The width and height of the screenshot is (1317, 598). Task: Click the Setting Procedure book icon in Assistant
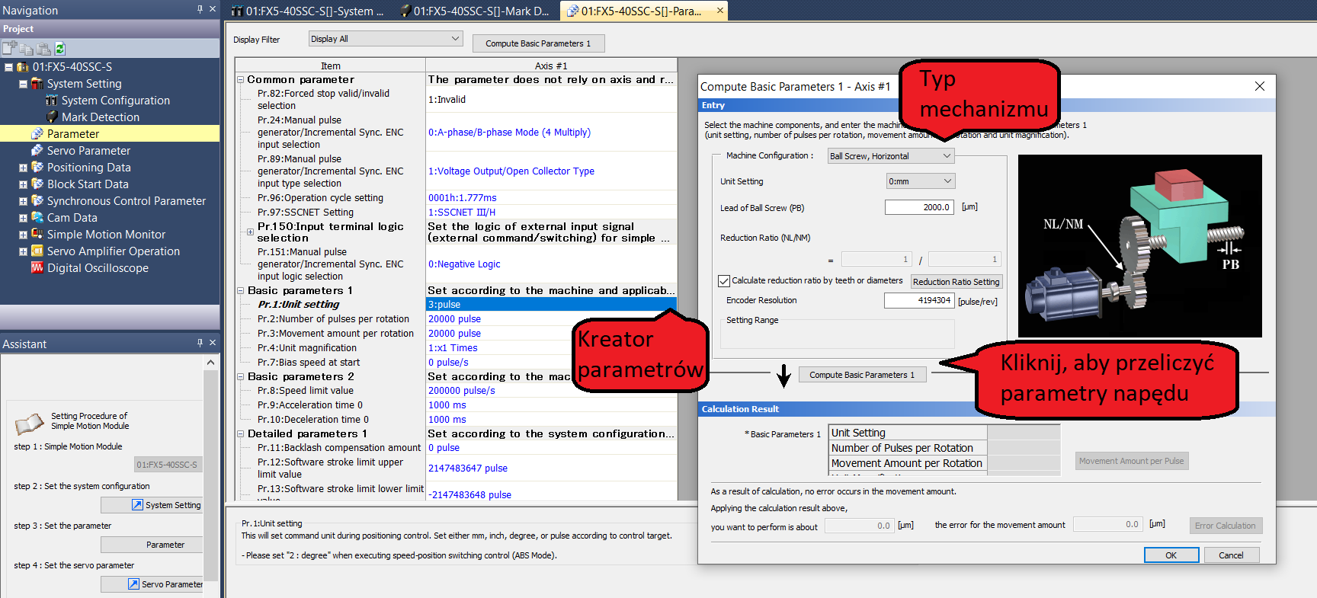29,423
